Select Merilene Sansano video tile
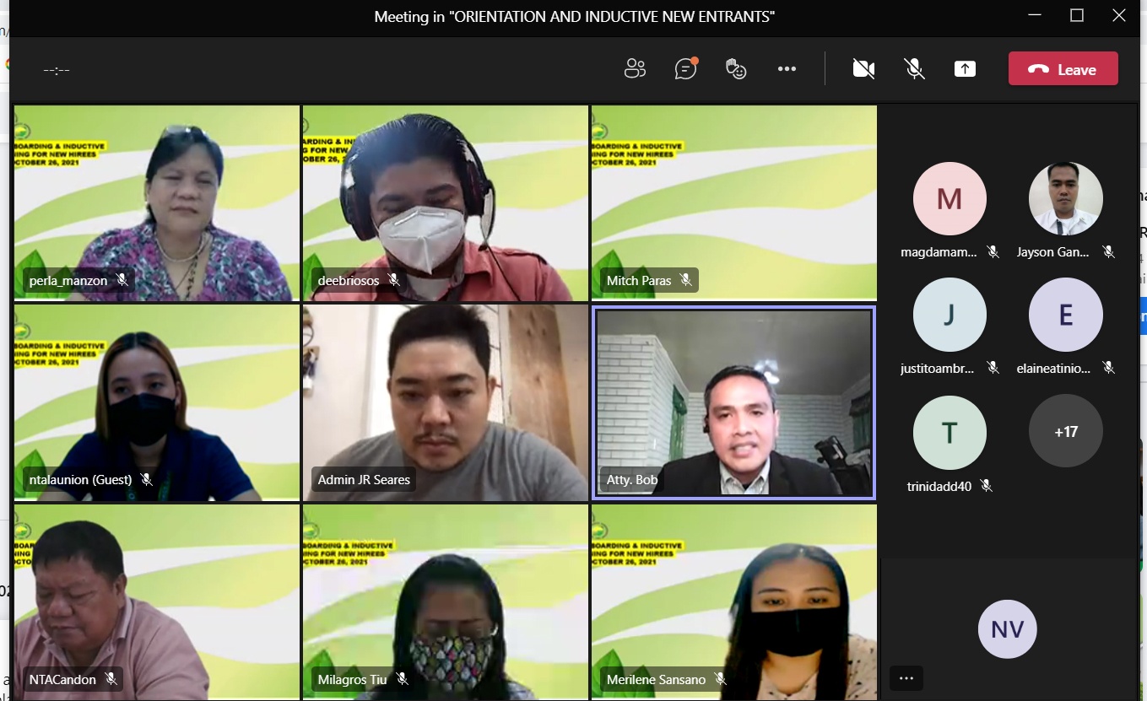Viewport: 1147px width, 701px height. [x=734, y=602]
